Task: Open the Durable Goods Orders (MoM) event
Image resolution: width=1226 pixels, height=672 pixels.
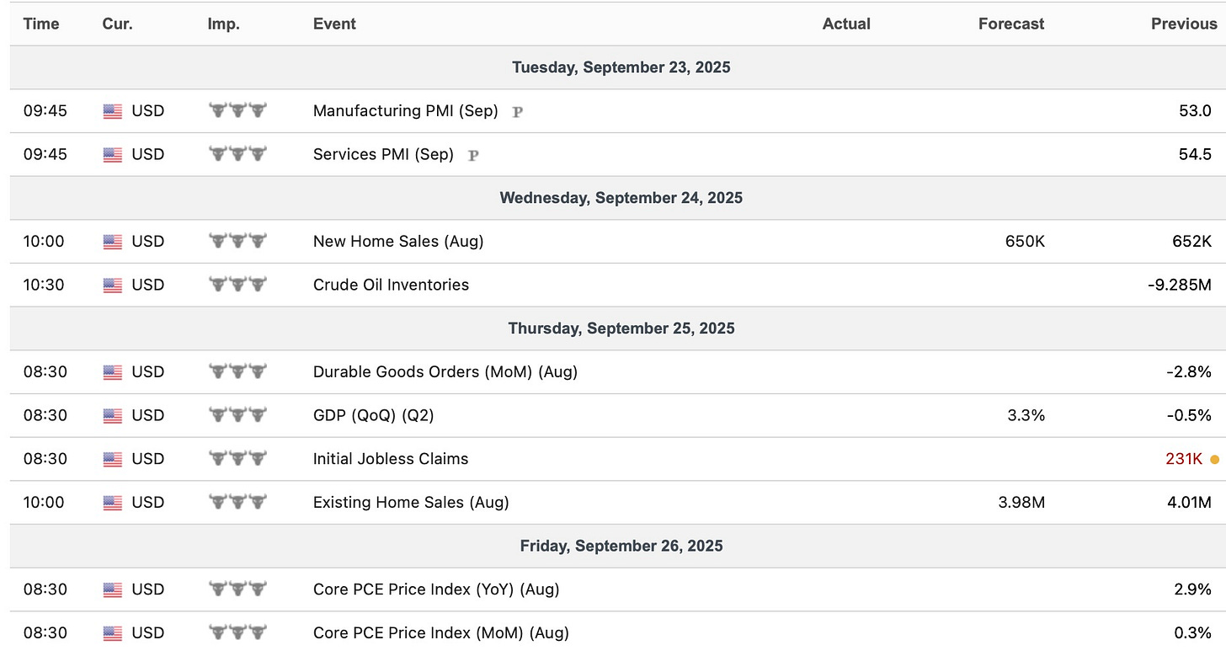Action: [445, 371]
